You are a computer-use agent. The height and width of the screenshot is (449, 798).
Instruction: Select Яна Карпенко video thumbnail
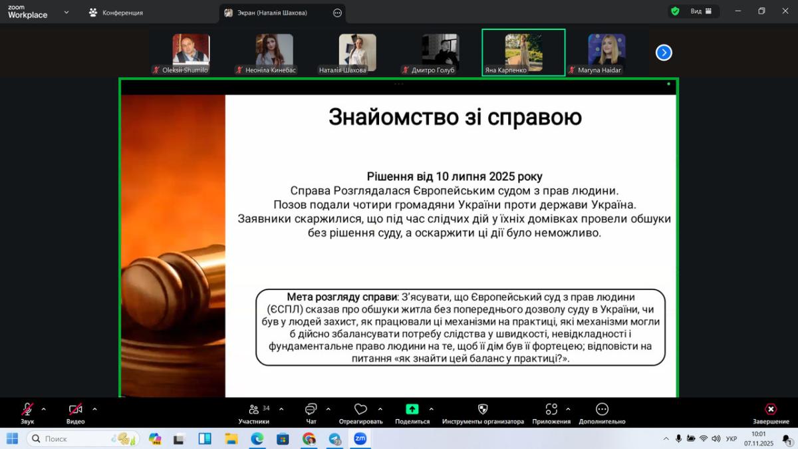point(523,53)
